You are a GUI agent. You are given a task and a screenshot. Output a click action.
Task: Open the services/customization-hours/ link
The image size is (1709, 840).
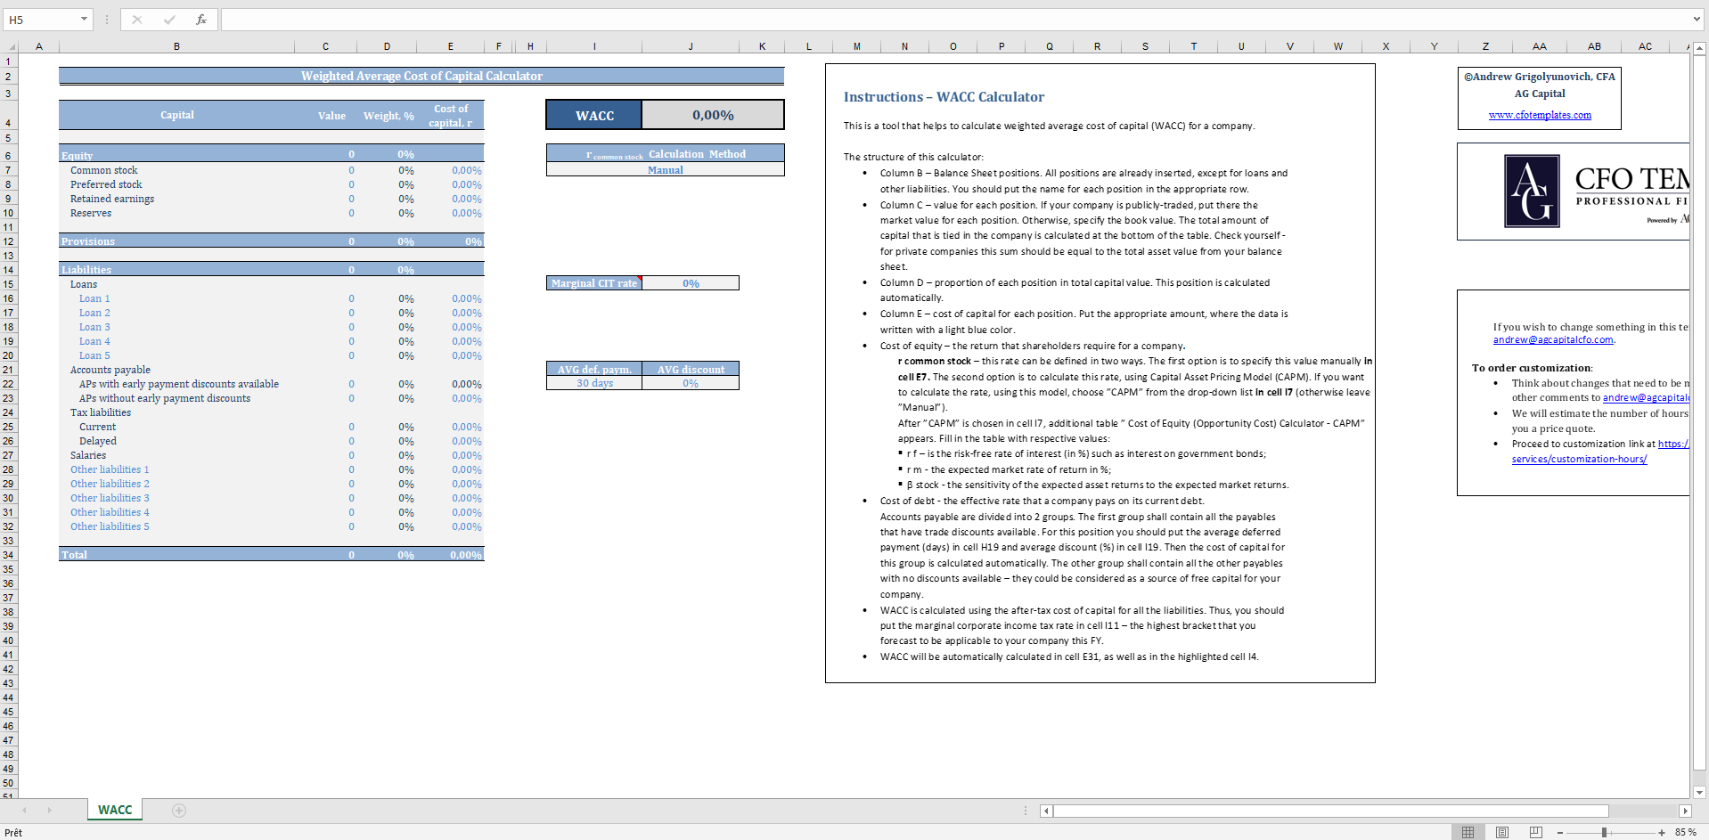click(x=1579, y=459)
